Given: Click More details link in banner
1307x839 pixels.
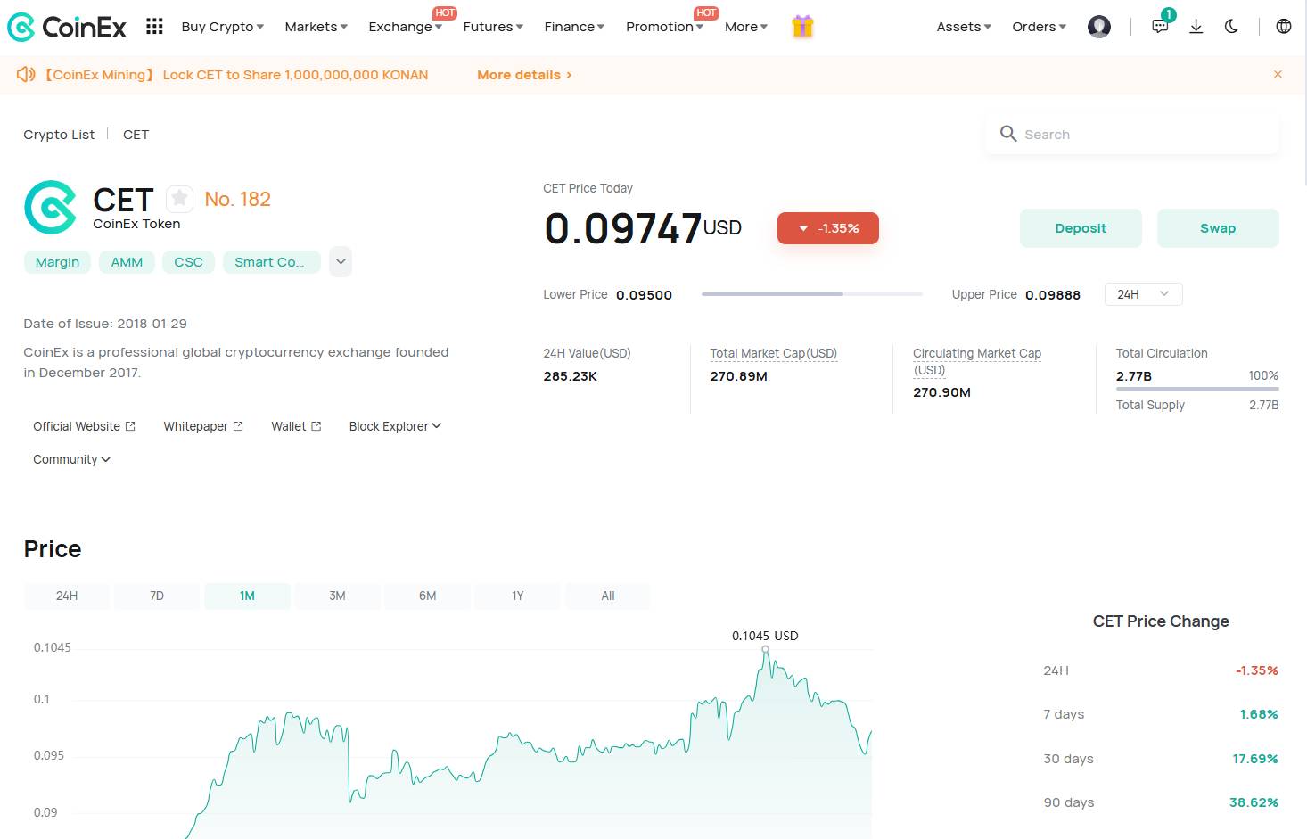Looking at the screenshot, I should tap(524, 75).
